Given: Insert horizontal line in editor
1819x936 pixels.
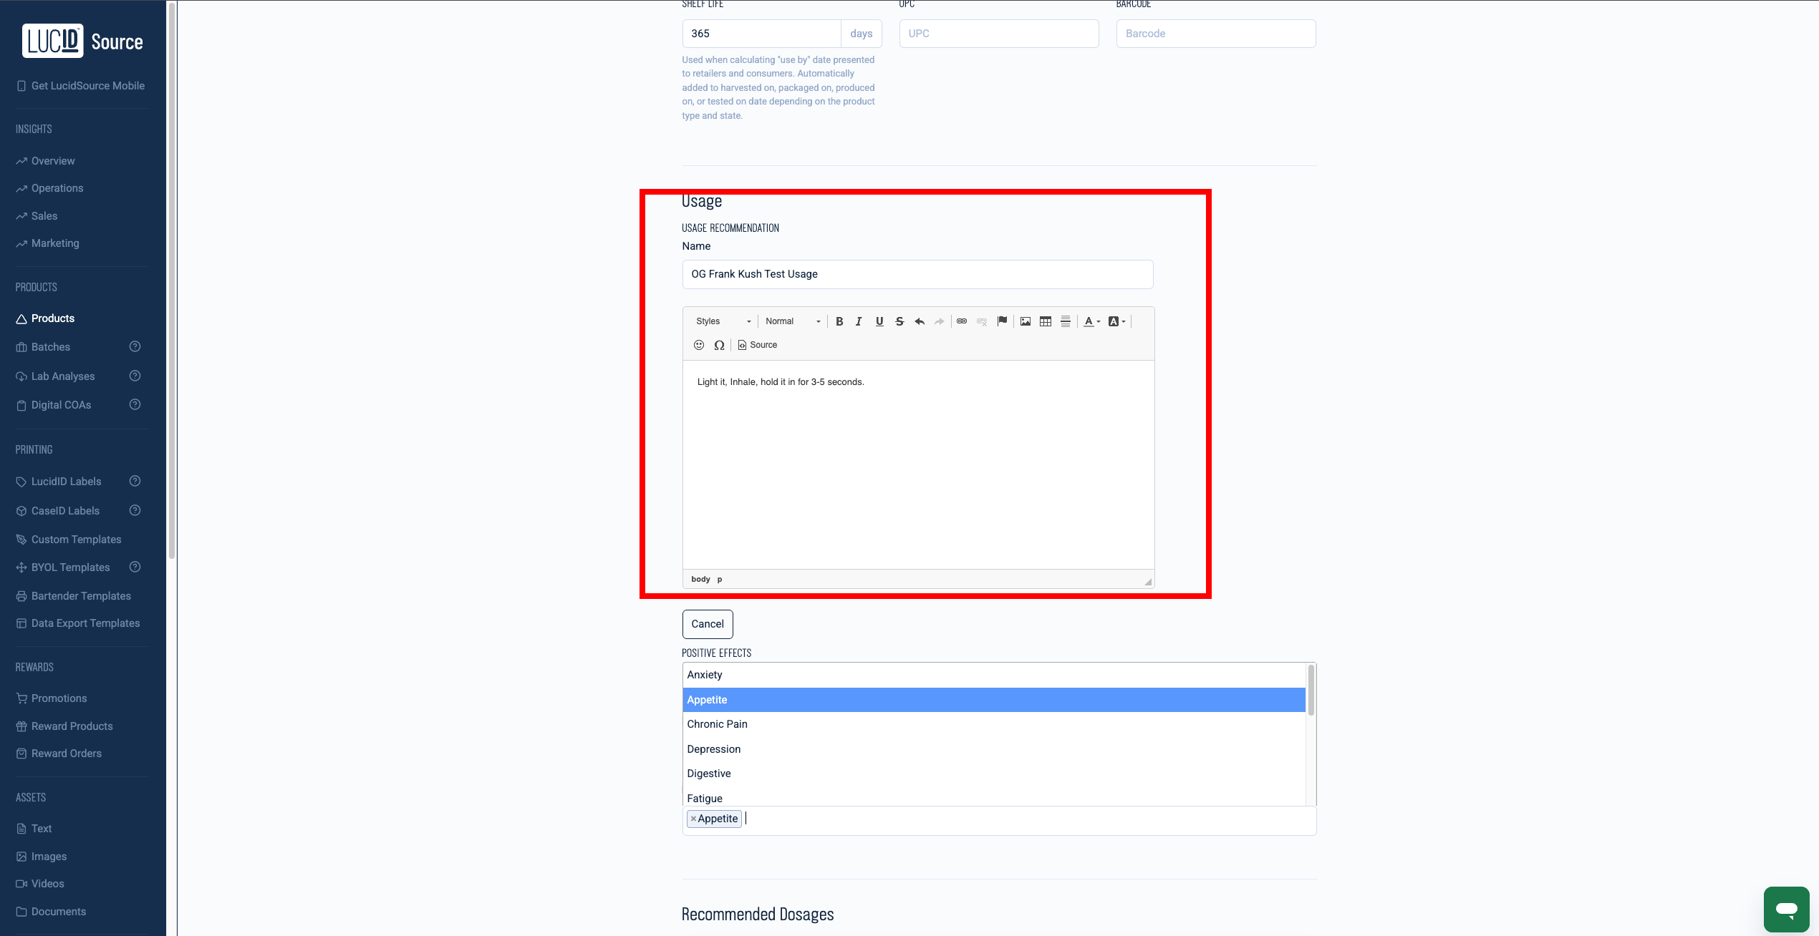Looking at the screenshot, I should (x=1066, y=321).
